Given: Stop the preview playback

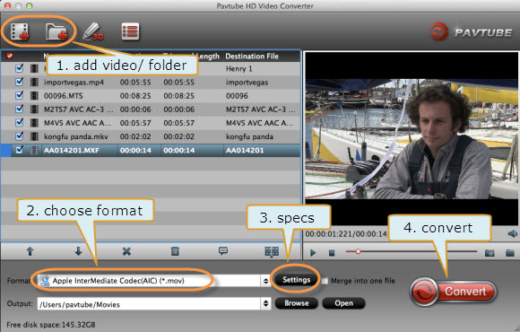Looking at the screenshot, I should (332, 253).
